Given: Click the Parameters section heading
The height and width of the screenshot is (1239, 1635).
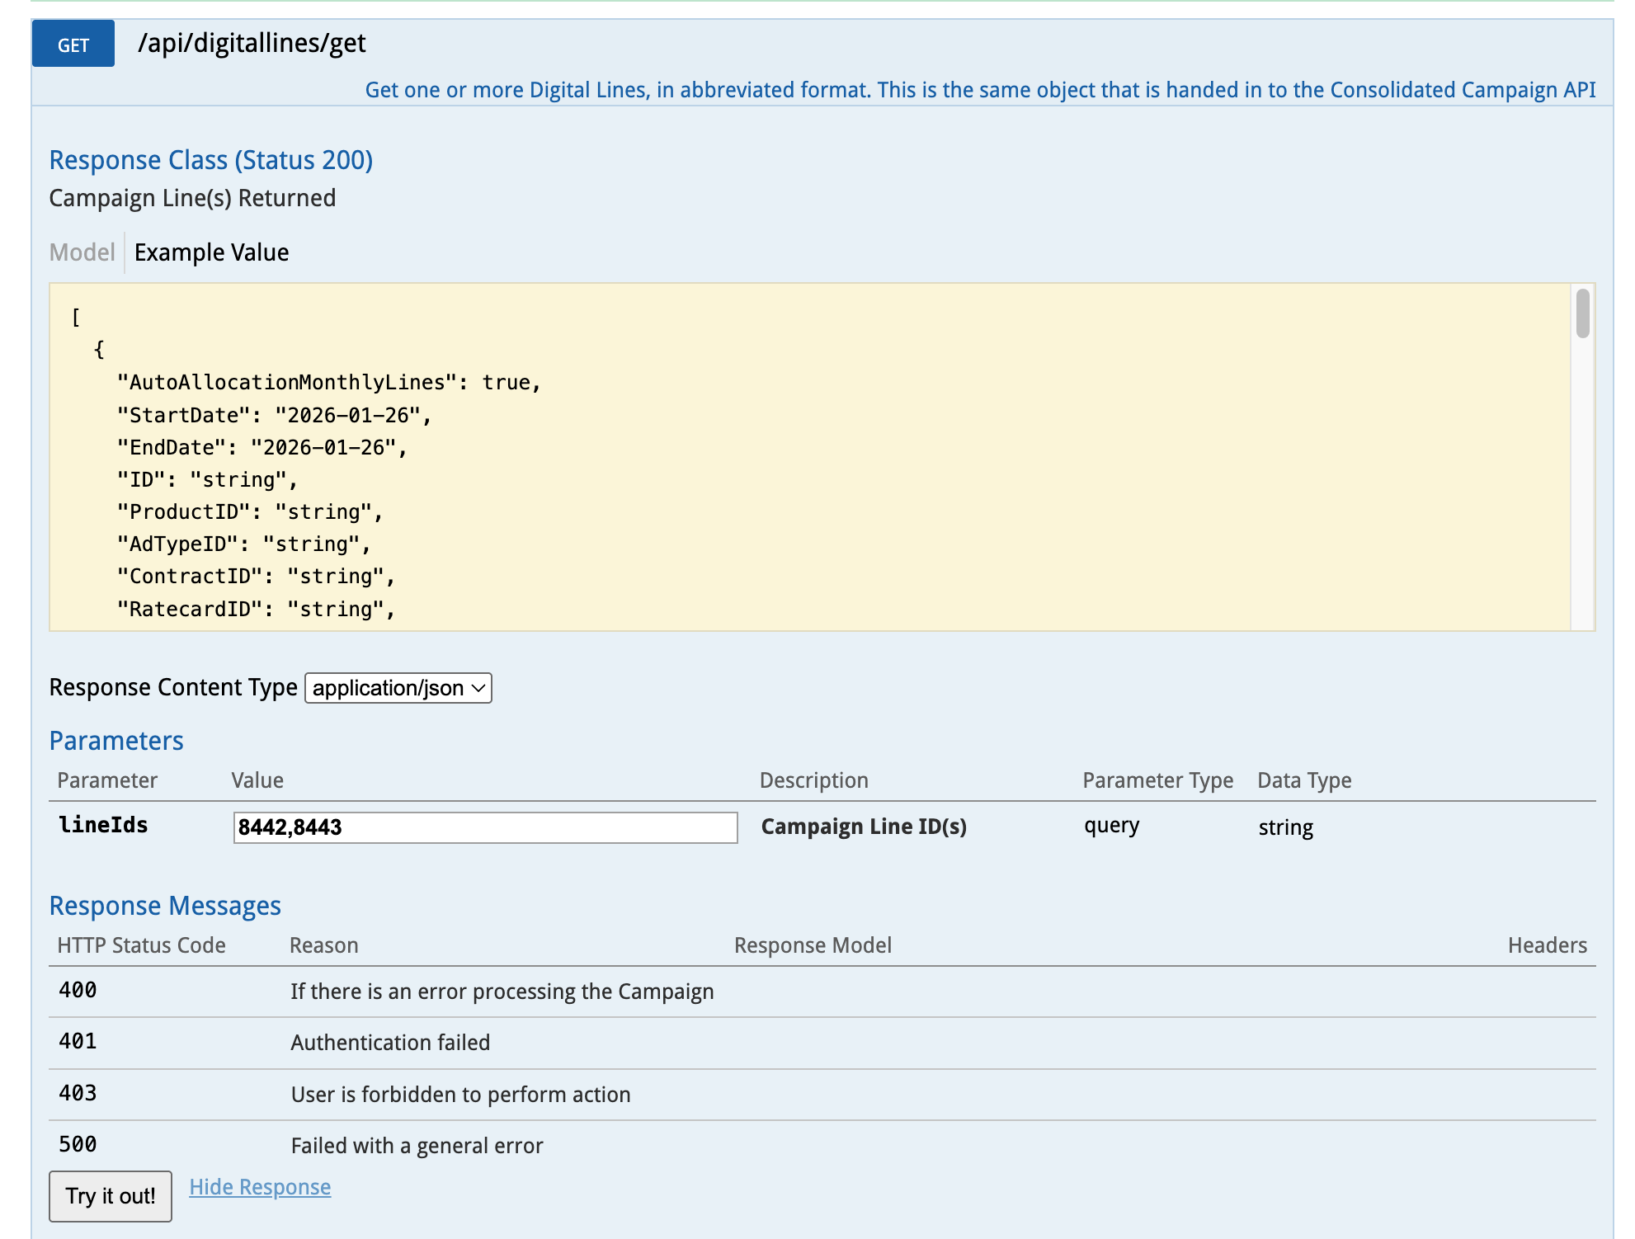Looking at the screenshot, I should tap(116, 741).
